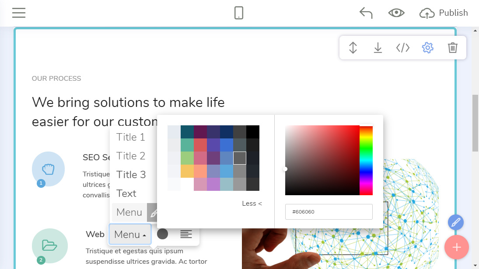This screenshot has width=479, height=269.
Task: Click the hex color input field
Action: pos(329,212)
